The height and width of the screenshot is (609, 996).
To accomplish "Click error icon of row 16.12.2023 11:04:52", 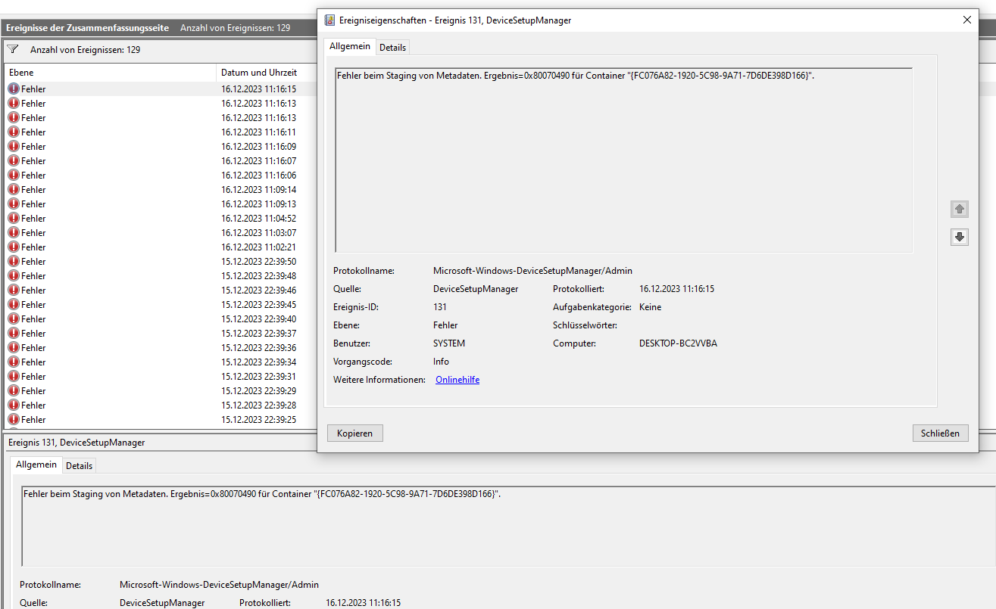I will (14, 218).
